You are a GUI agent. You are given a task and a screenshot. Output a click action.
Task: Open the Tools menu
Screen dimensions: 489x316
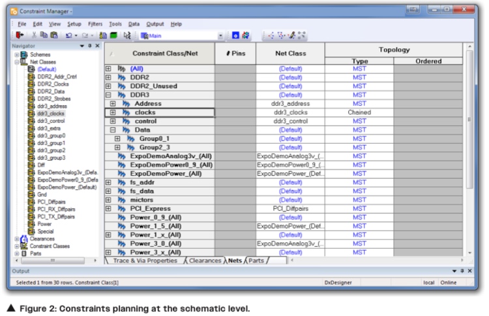coord(115,24)
